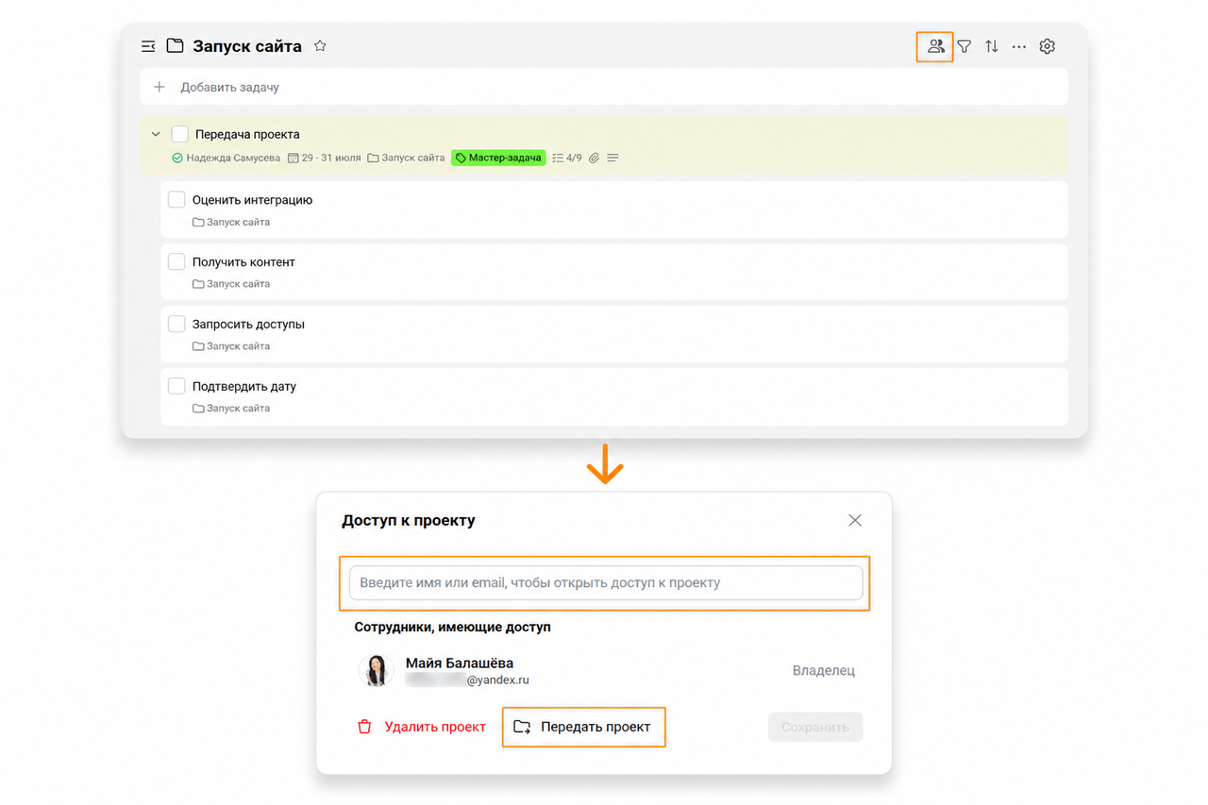Open the three-dot more options menu
Image resolution: width=1208 pixels, height=805 pixels.
pos(1019,46)
